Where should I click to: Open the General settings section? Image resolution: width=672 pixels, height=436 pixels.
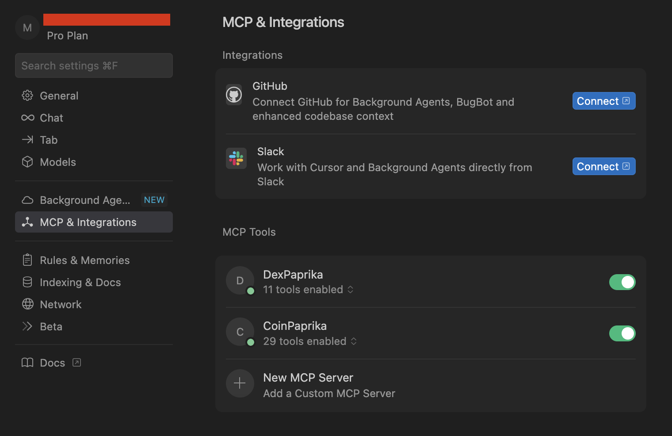tap(94, 96)
